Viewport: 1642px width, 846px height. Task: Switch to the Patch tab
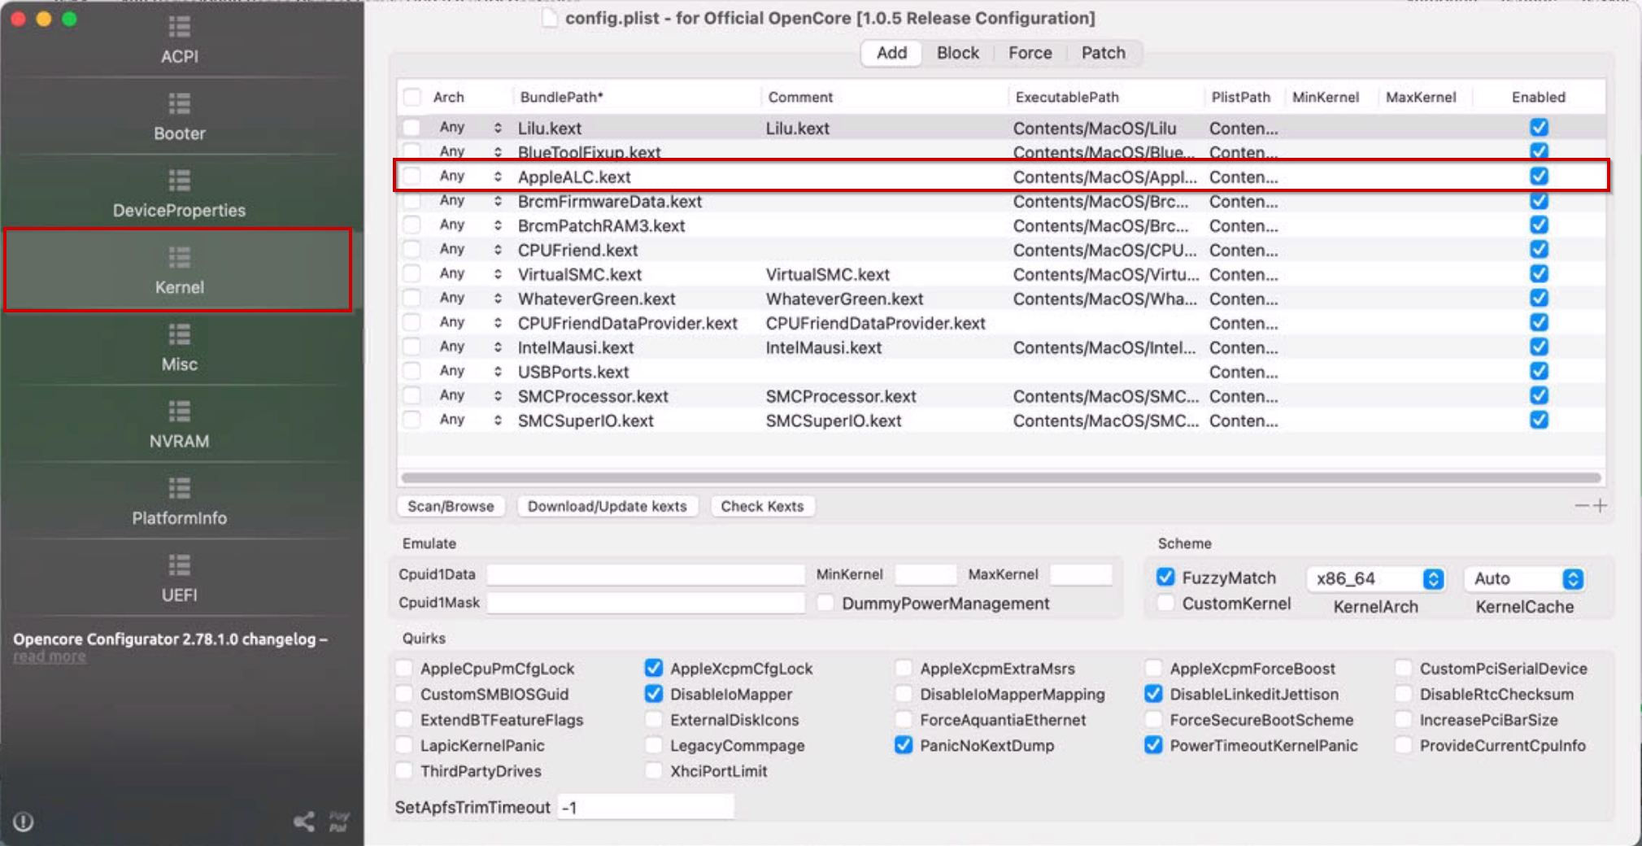pos(1103,53)
